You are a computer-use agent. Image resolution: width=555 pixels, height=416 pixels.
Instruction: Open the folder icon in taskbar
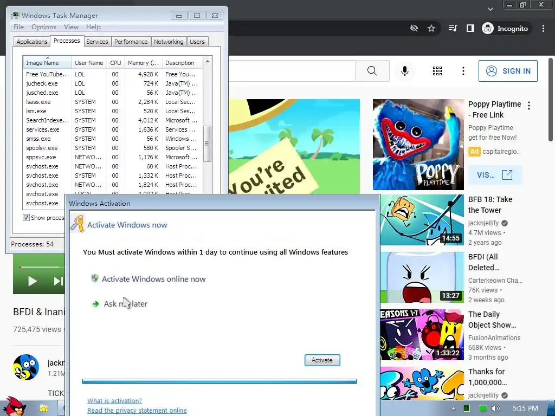43,408
